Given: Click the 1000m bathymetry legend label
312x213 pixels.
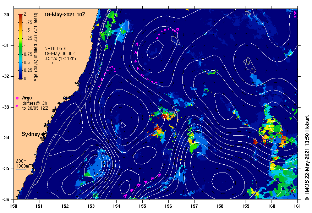Looking at the screenshot, I should (x=22, y=166).
